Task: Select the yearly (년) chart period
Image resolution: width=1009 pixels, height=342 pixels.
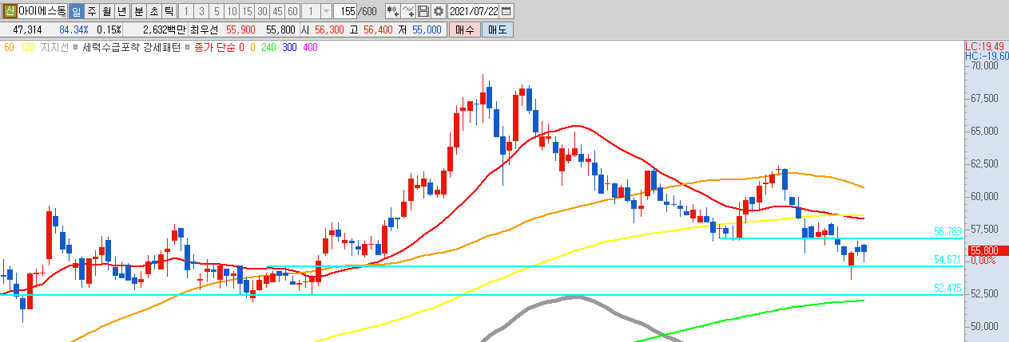Action: [121, 11]
